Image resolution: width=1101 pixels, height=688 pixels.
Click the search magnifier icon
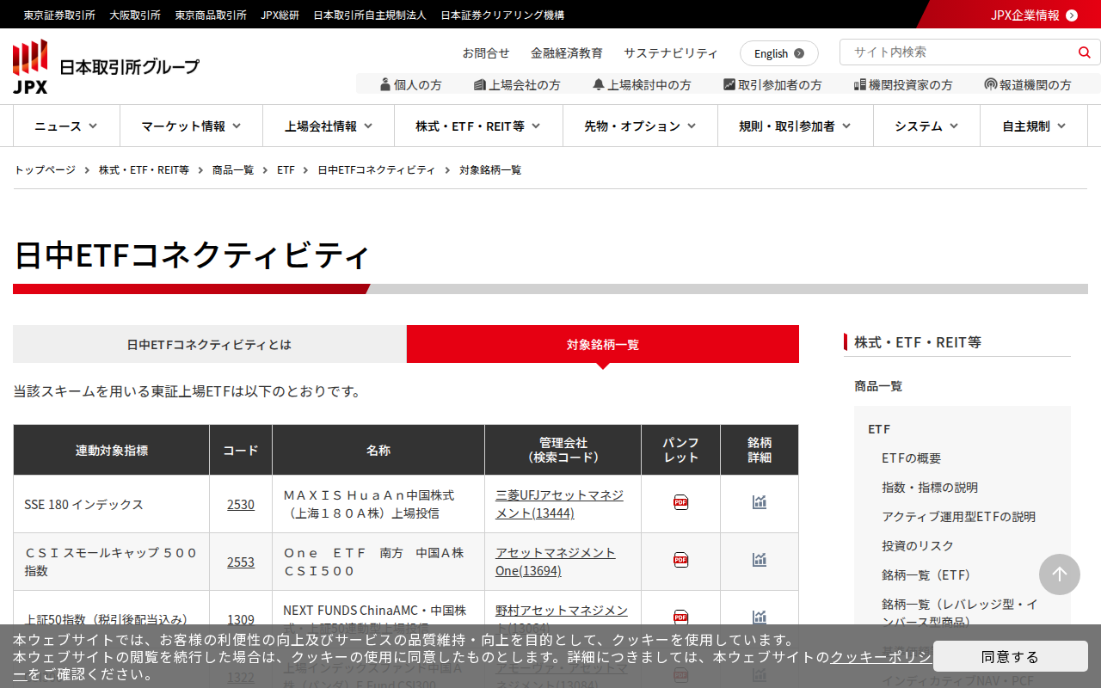(1084, 52)
